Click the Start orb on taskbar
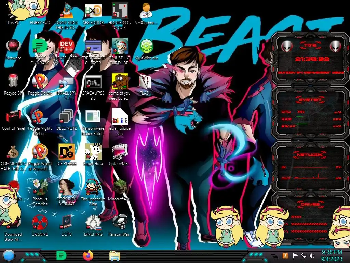The image size is (350, 263). click(x=9, y=256)
